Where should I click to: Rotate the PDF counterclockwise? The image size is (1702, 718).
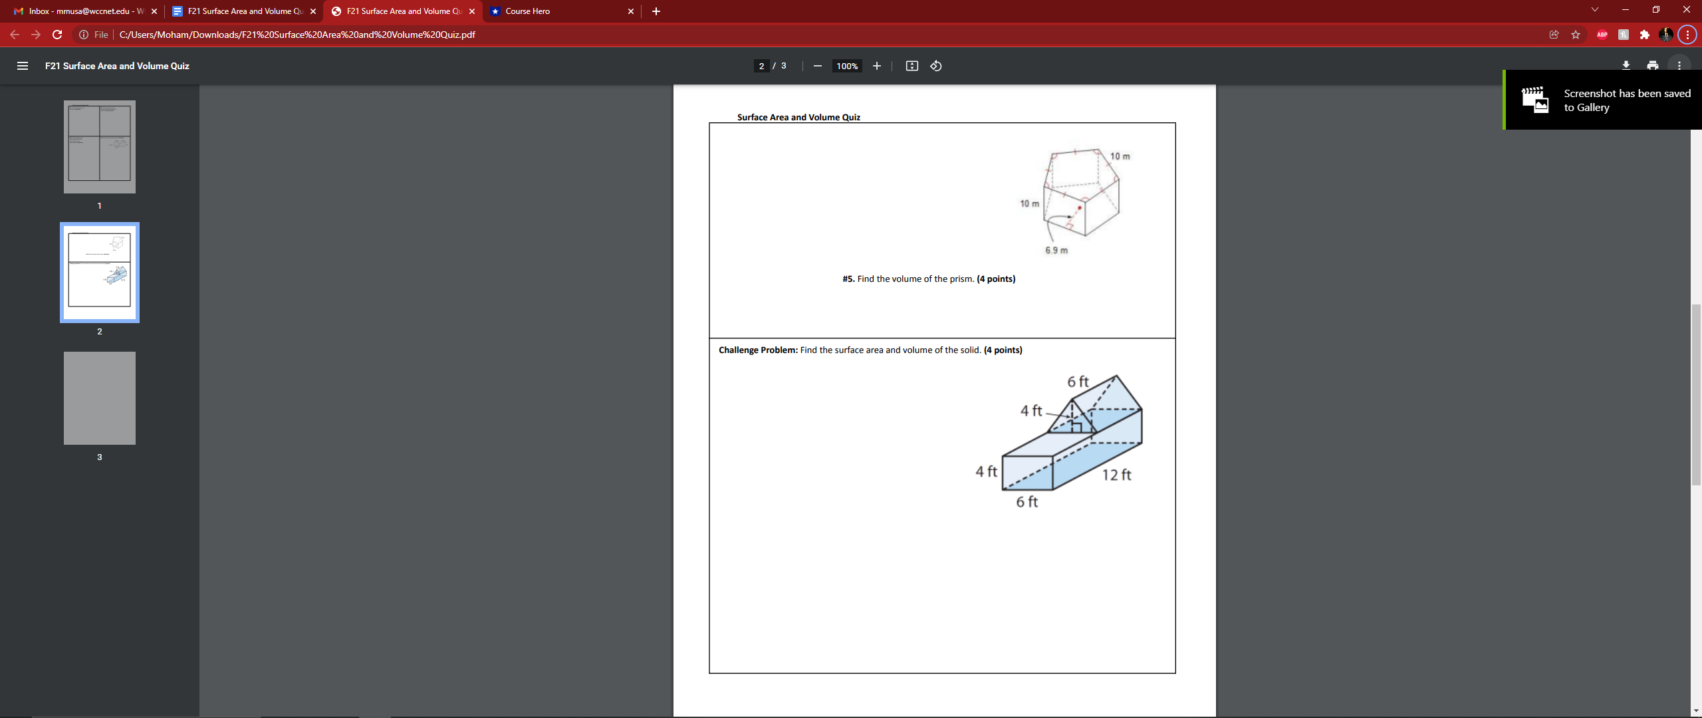[x=935, y=66]
